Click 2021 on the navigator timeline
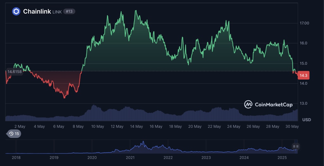This screenshot has width=324, height=166. [130, 157]
